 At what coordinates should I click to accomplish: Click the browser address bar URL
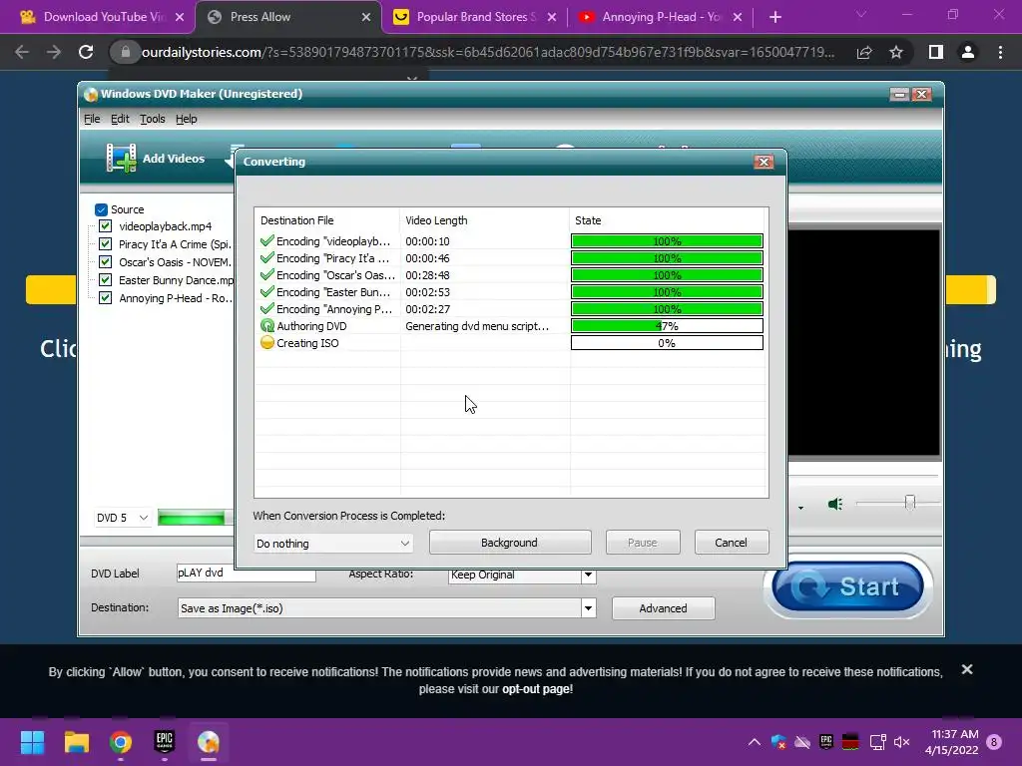(487, 52)
